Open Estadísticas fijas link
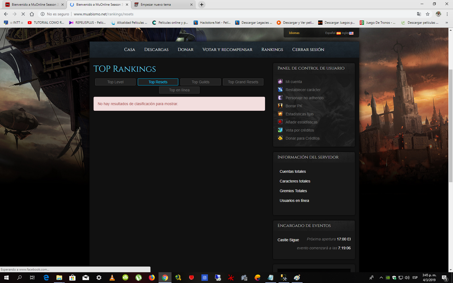 click(299, 114)
